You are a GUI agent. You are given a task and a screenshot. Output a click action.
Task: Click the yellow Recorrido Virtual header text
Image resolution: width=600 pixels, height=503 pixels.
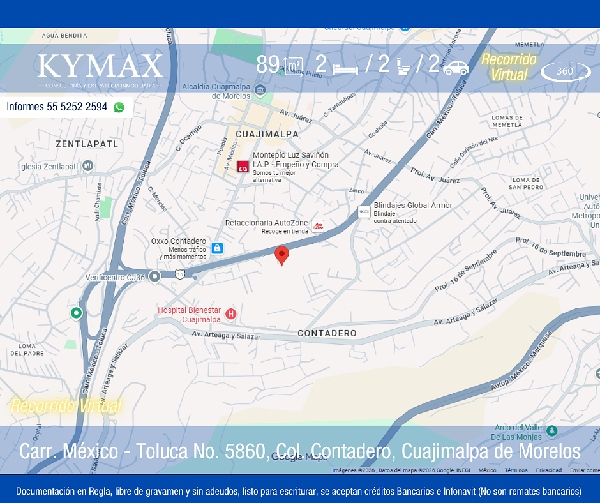509,67
